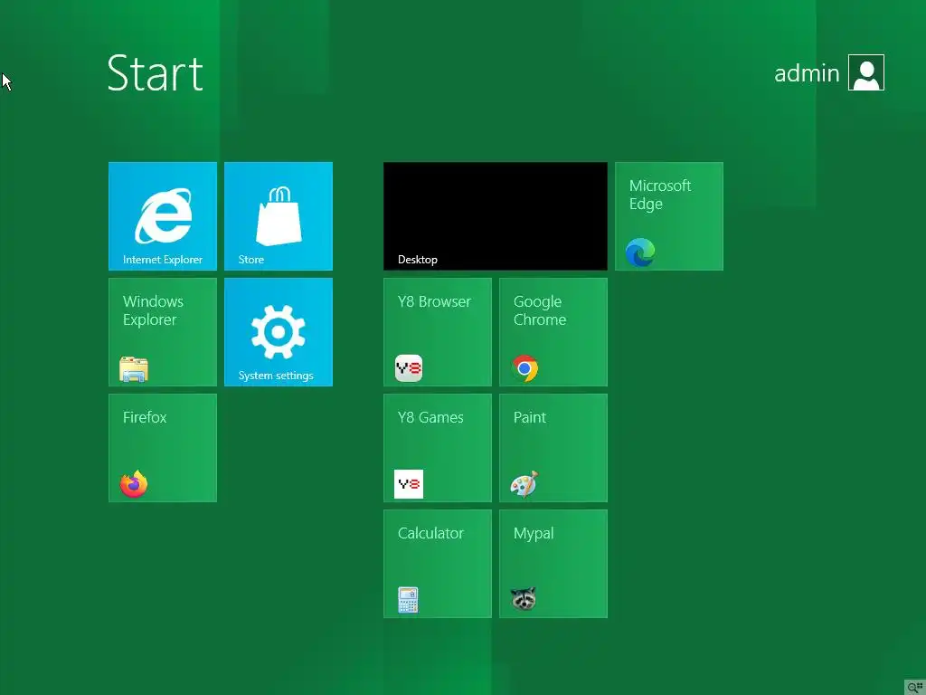Screen dimensions: 926x695
Task: Click the zoom icon in bottom corner
Action: 915,687
